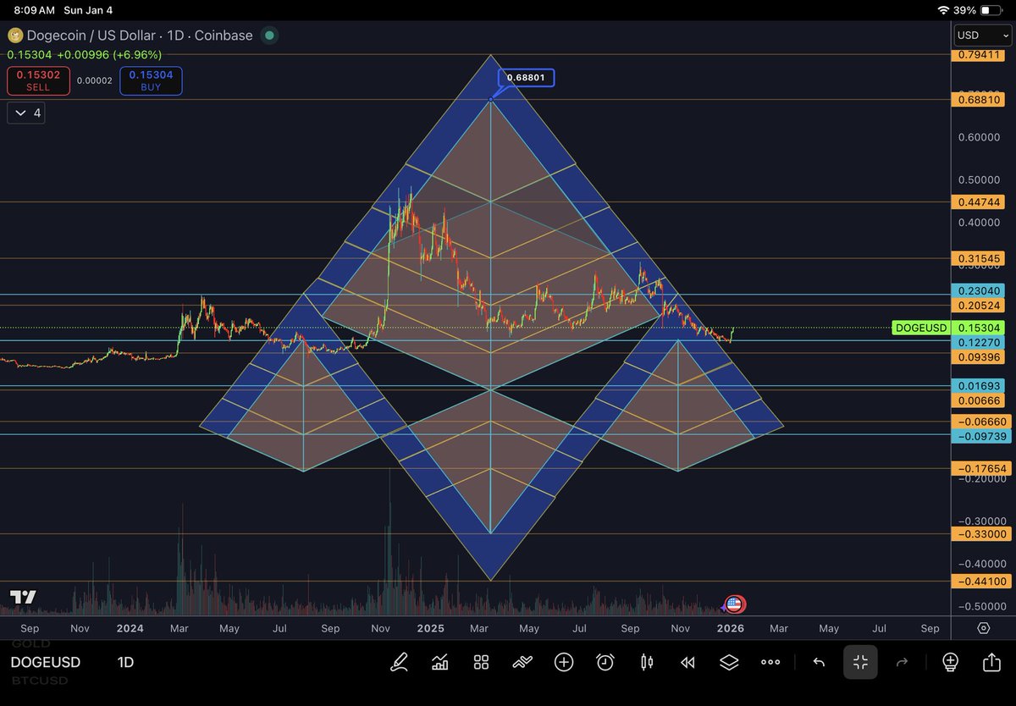Open the layout templates grid icon
1016x706 pixels.
(x=481, y=662)
